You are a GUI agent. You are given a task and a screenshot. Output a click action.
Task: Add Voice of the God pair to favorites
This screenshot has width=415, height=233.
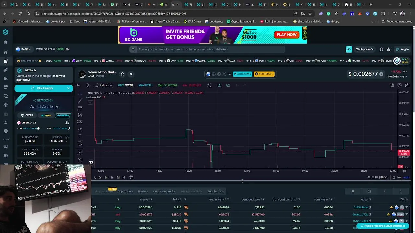(x=122, y=74)
